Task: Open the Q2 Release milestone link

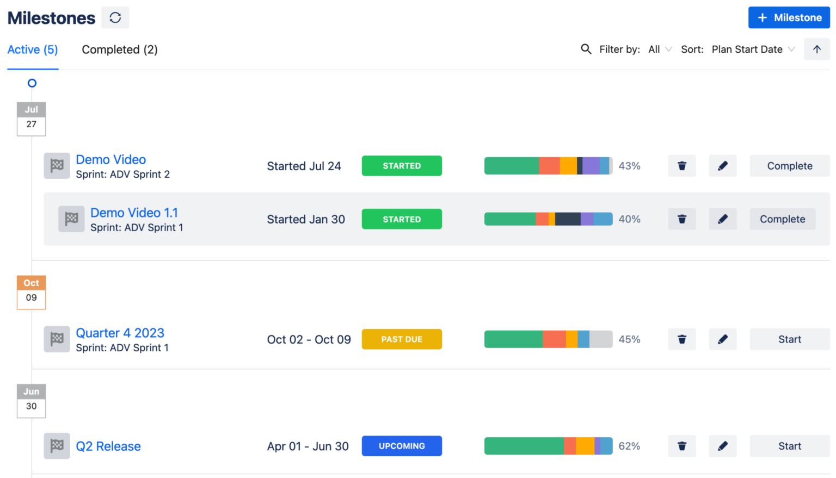Action: 108,446
